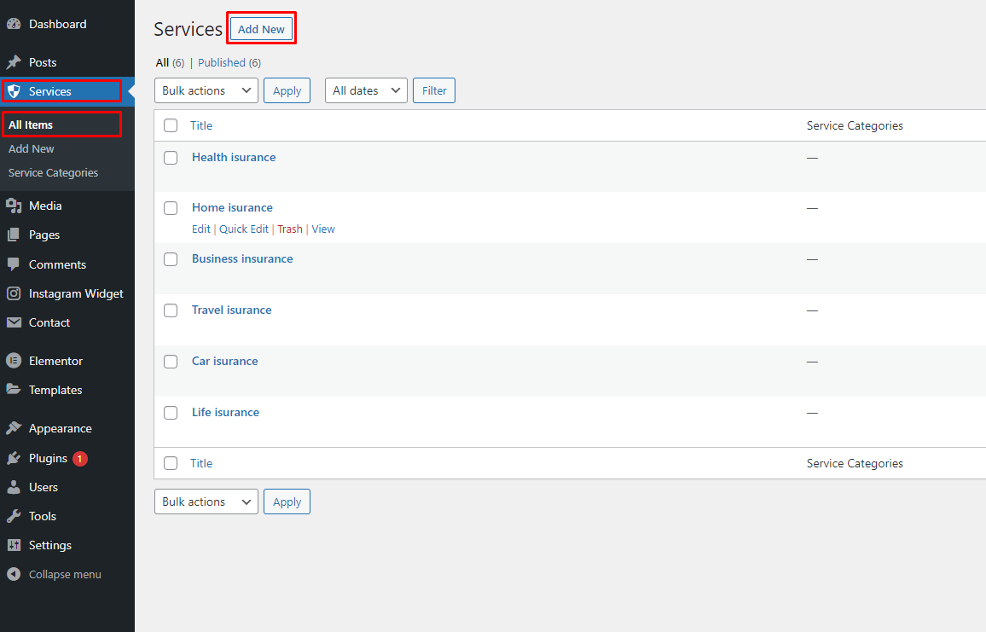This screenshot has height=632, width=986.
Task: Expand the All dates filter dropdown
Action: point(366,90)
